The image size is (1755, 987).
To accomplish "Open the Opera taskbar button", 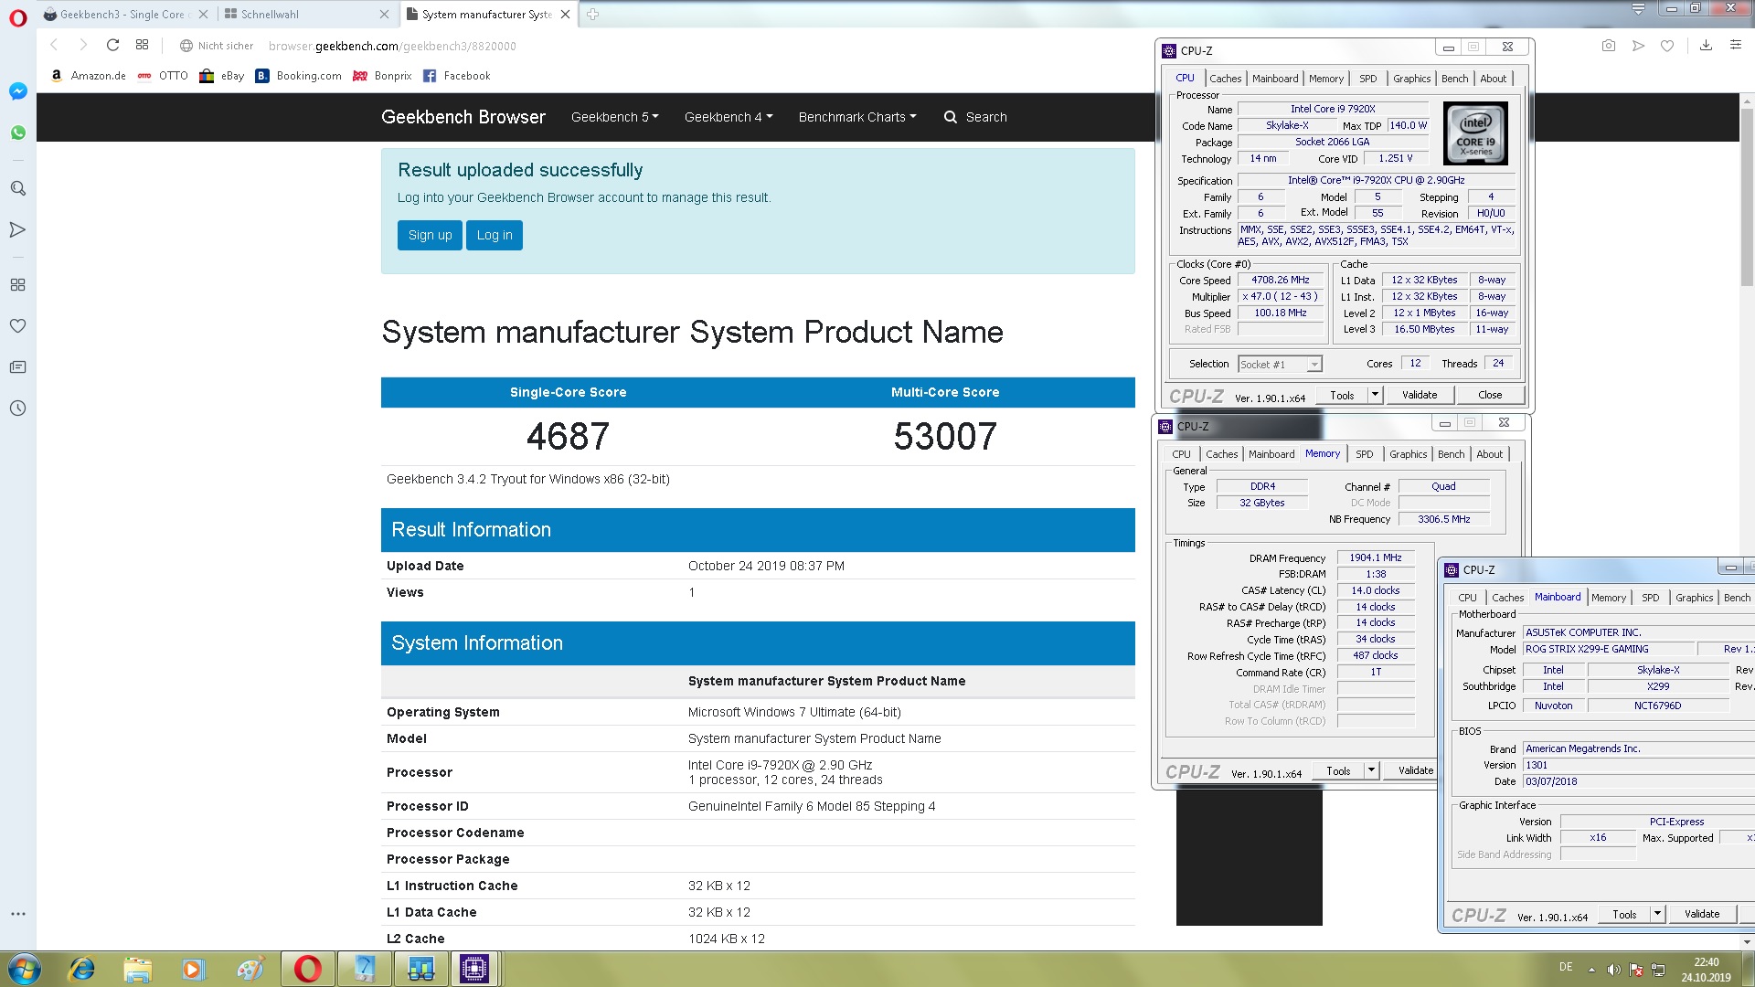I will 307,969.
